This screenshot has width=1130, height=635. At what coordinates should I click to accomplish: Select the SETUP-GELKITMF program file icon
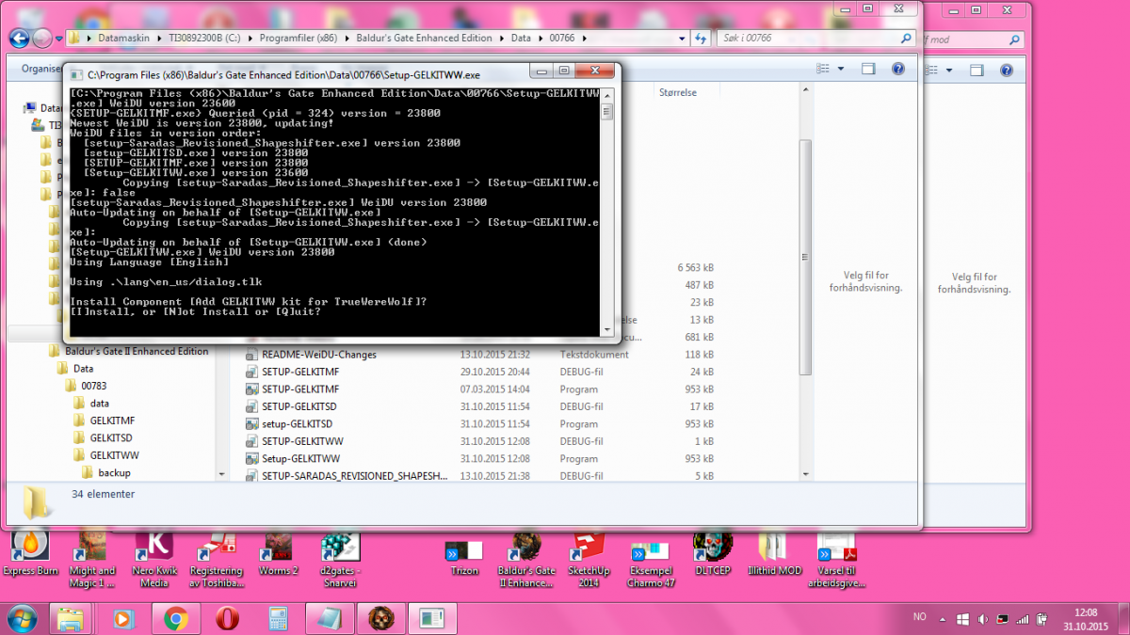tap(251, 389)
